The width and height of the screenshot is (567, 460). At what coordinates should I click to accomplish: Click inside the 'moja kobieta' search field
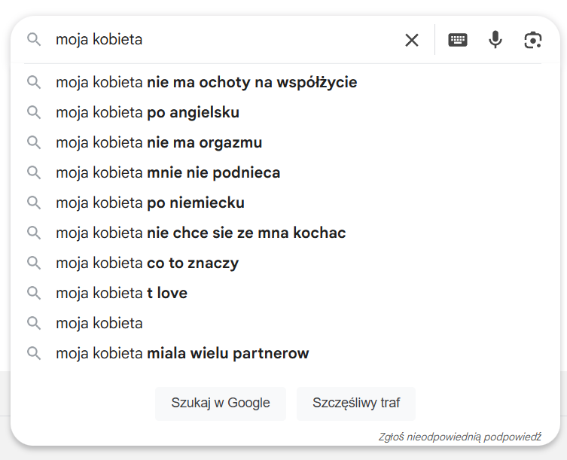pyautogui.click(x=226, y=40)
